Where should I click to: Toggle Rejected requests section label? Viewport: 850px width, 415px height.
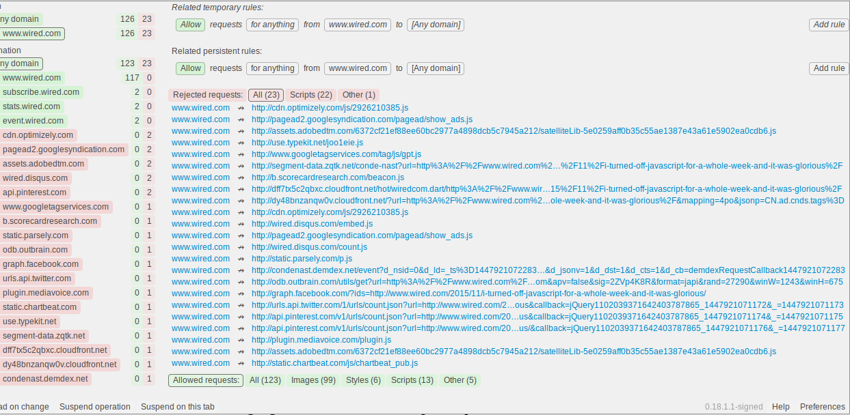[x=208, y=95]
